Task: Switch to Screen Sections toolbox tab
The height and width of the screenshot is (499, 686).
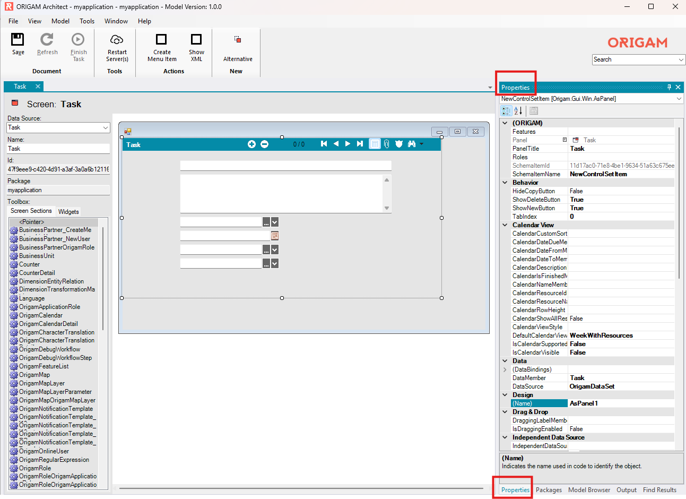Action: [31, 211]
